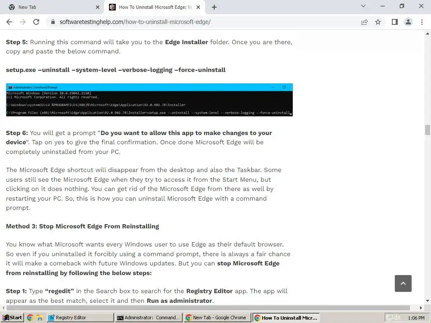Click the horizontal scrollbar right arrow

421,308
